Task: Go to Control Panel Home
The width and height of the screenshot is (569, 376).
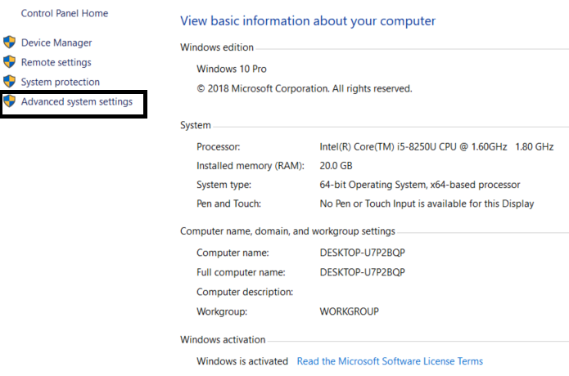Action: click(64, 14)
